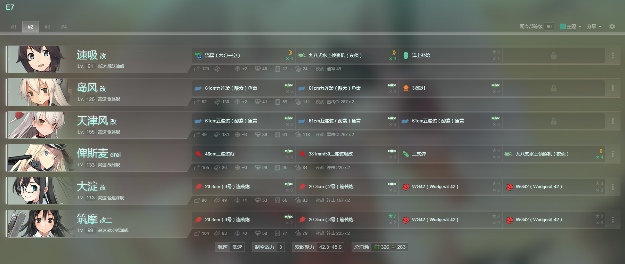Click the ship name 天津风改
625x264 pixels.
(x=97, y=121)
